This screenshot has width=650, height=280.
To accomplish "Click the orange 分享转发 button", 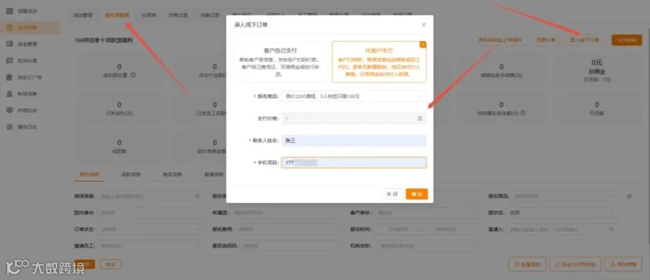I will (x=626, y=40).
